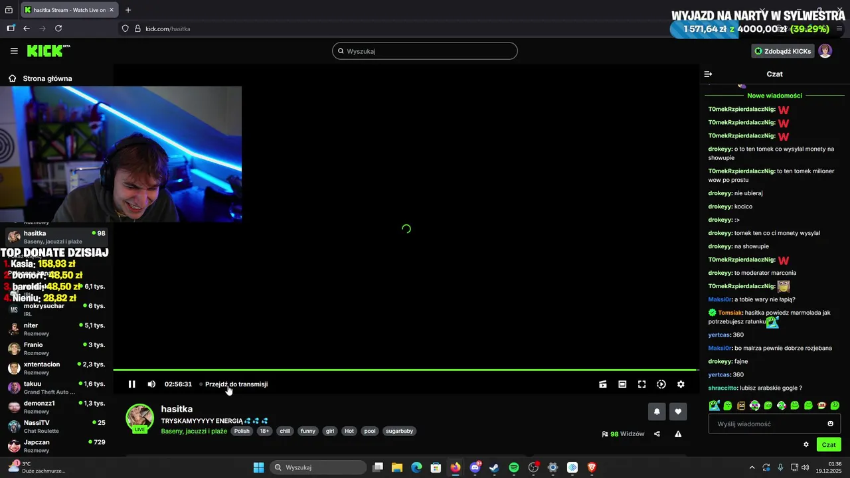Open the Japczan channel in the sidebar
Screen dimensions: 850x478
[56, 445]
